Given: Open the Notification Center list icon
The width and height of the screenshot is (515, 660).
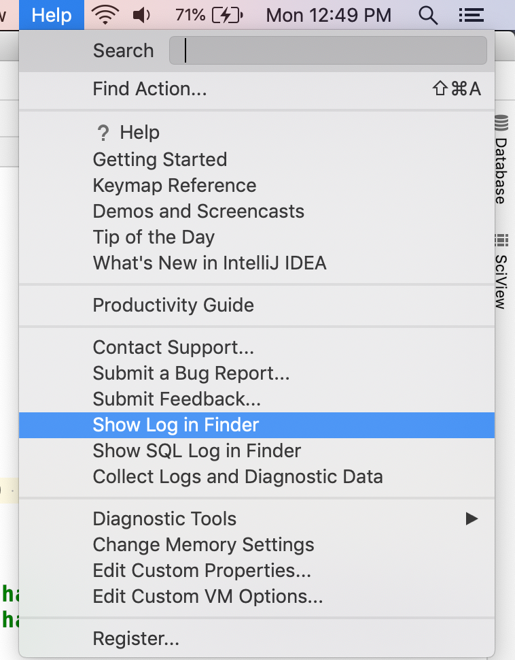Looking at the screenshot, I should (471, 14).
